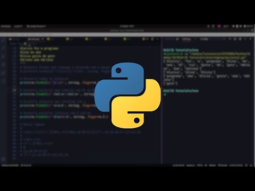This screenshot has width=255, height=191.
Task: Open the Extensions view in activity bar
Action: (3, 73)
